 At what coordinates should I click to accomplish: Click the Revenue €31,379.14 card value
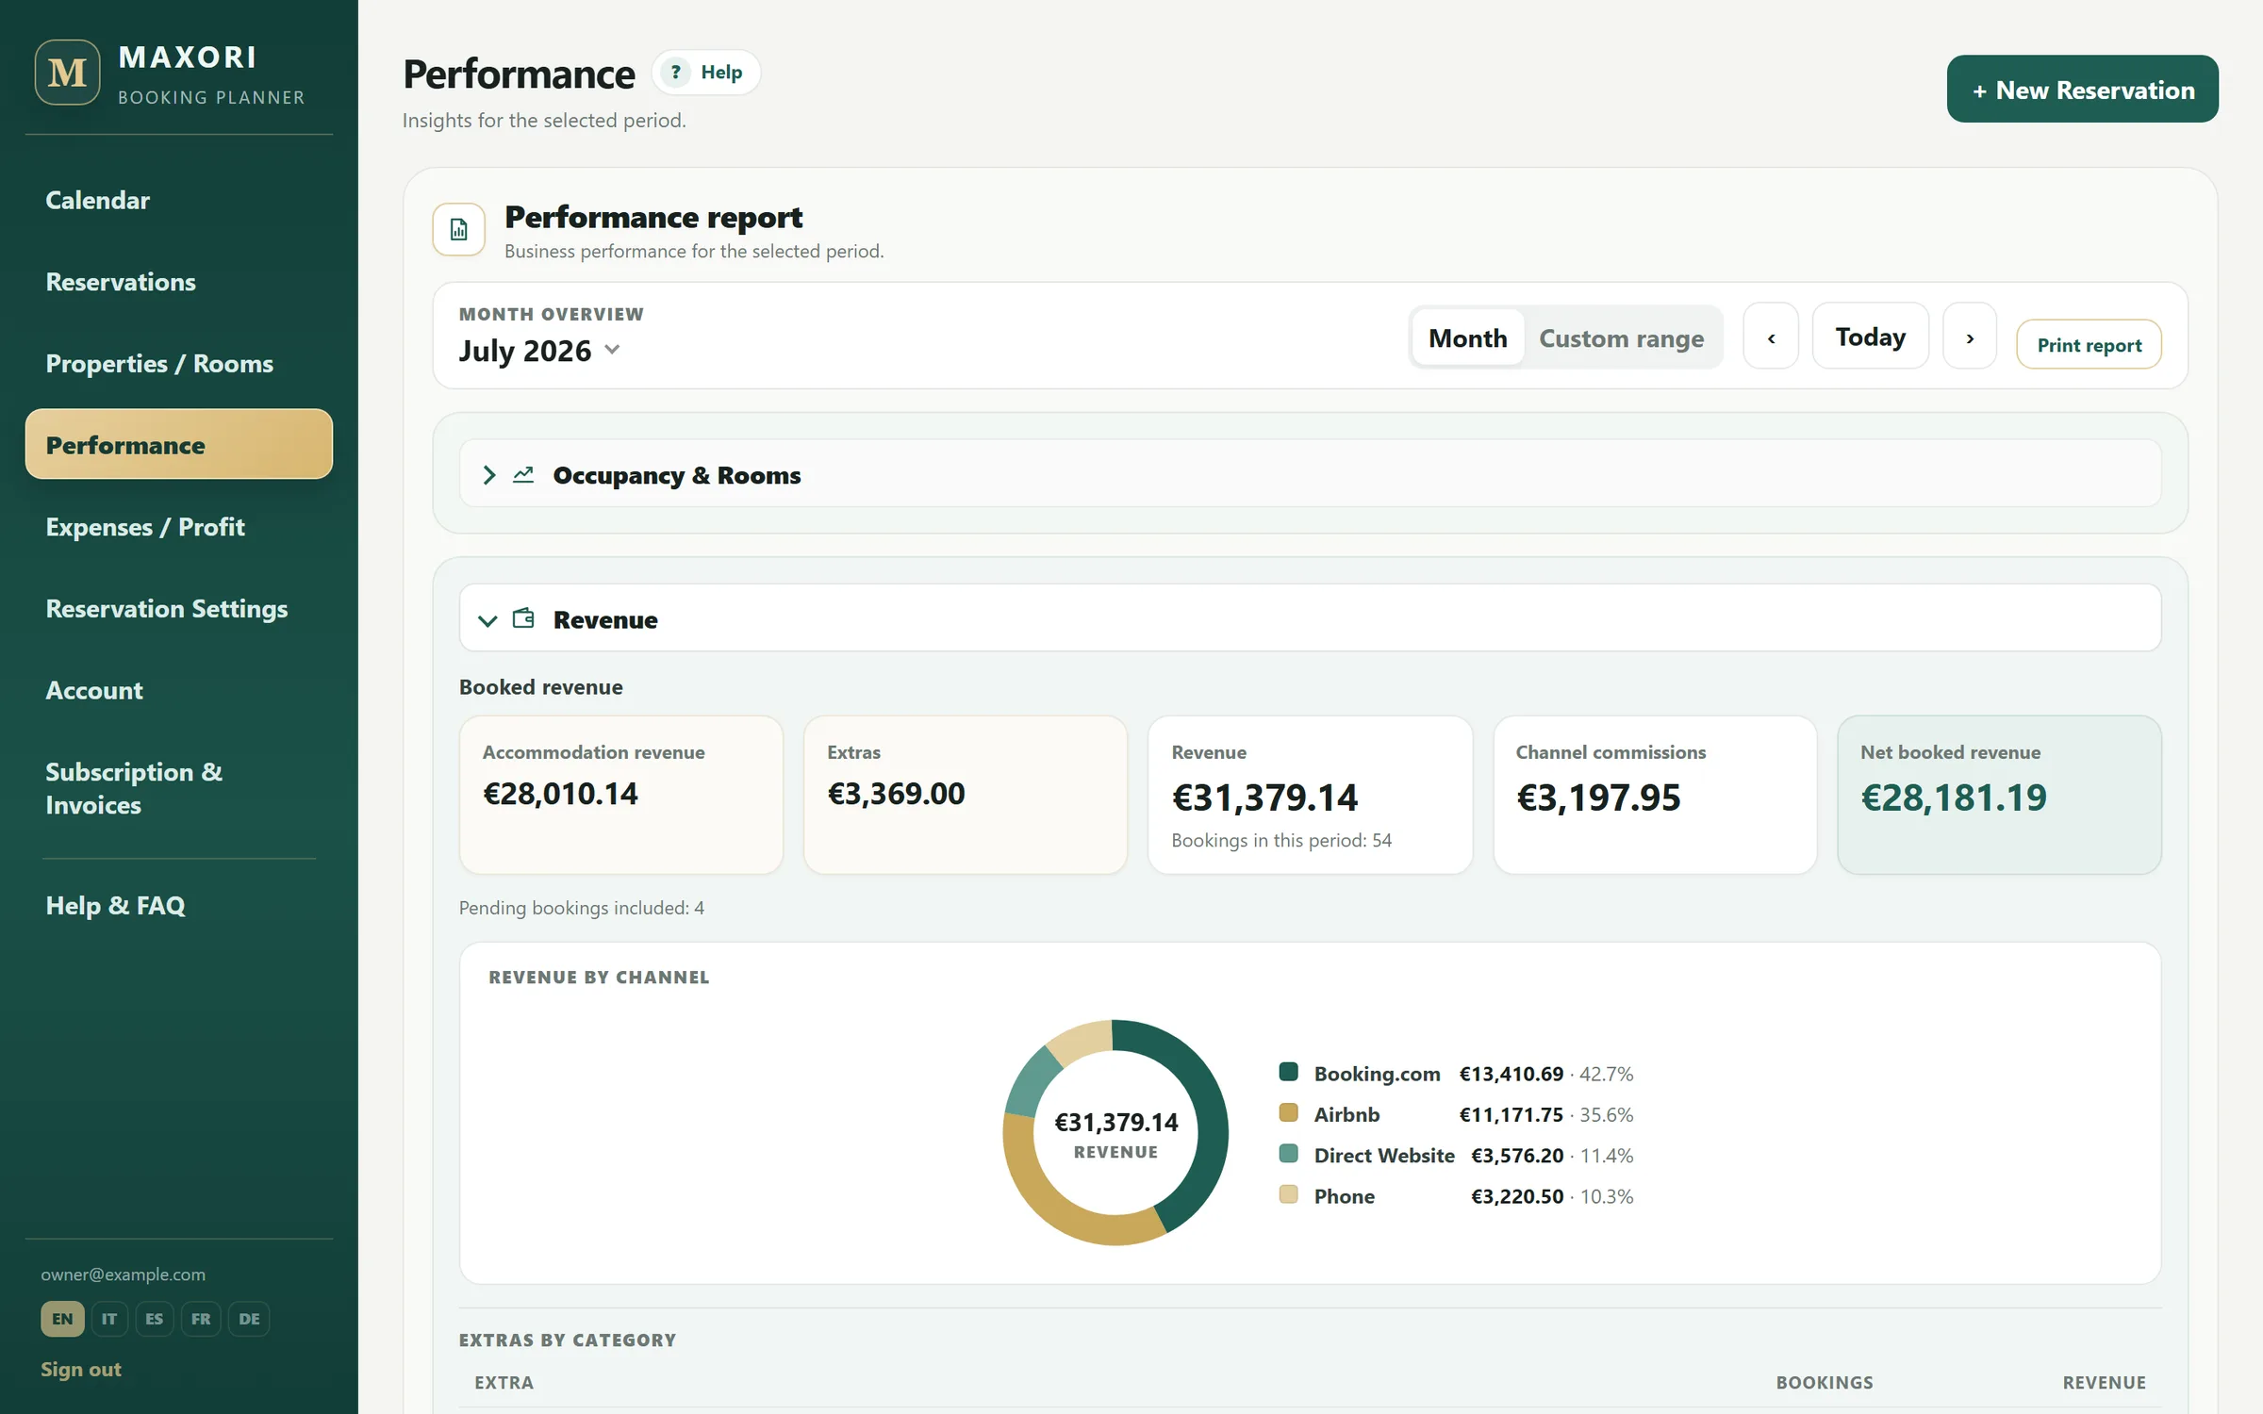pos(1264,797)
